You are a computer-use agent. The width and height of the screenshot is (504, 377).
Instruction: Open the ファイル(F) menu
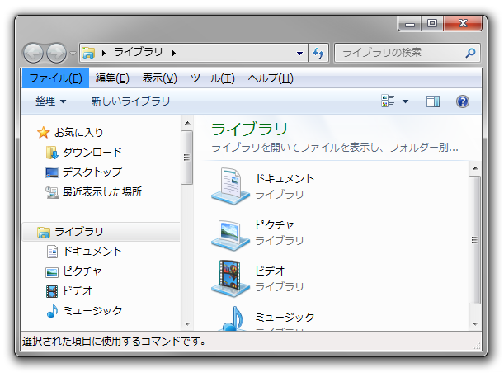(55, 78)
